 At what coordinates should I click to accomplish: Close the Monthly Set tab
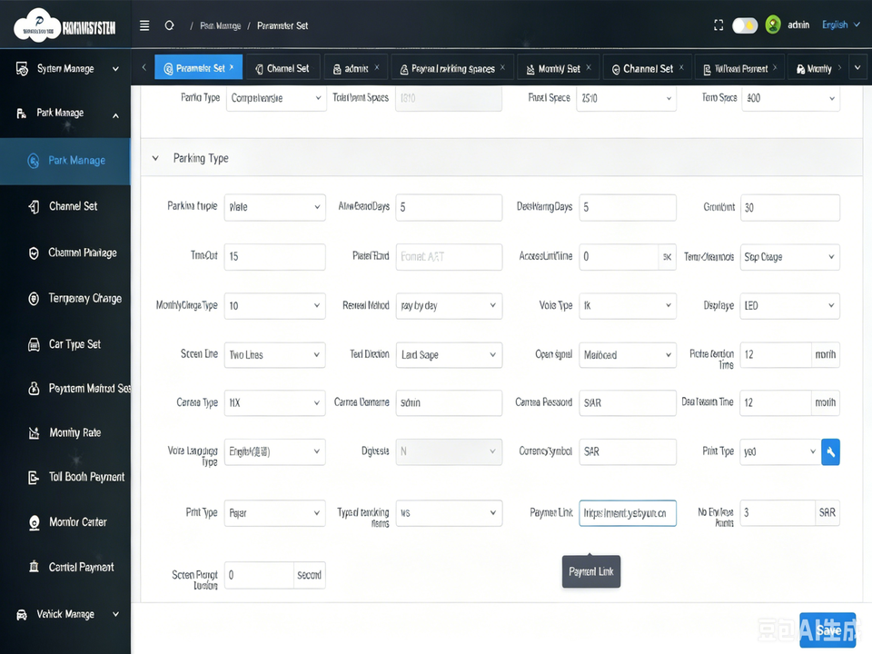coord(589,67)
